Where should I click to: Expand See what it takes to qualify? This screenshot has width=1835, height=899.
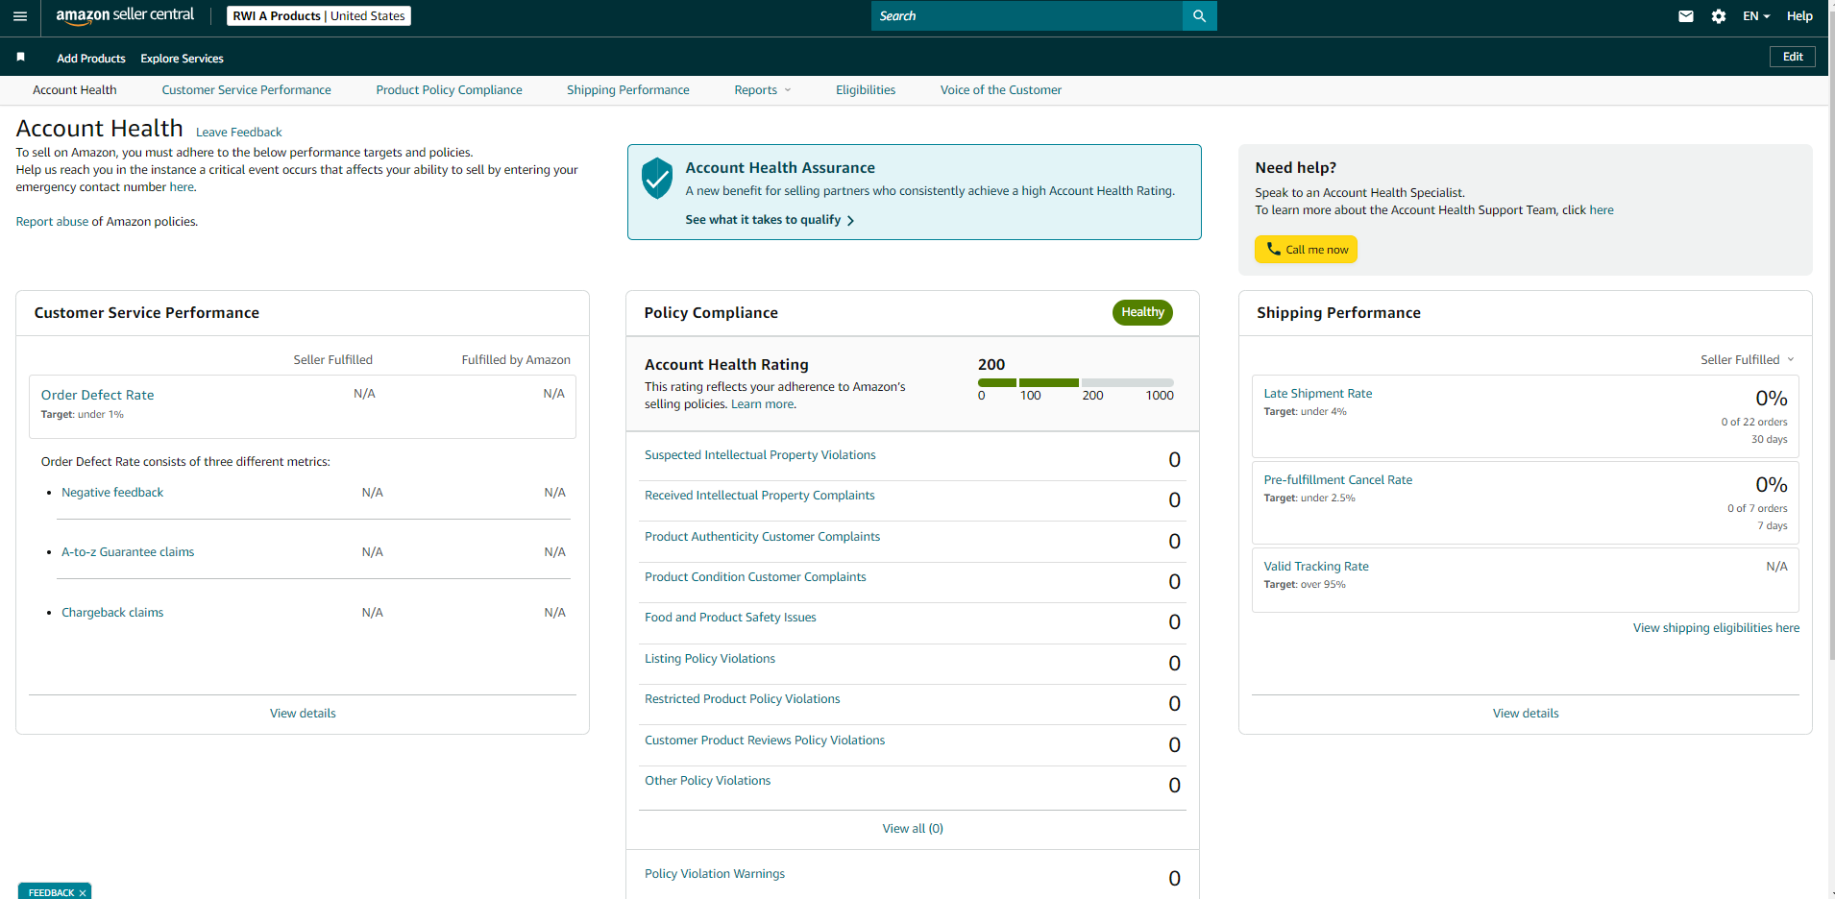click(x=770, y=220)
